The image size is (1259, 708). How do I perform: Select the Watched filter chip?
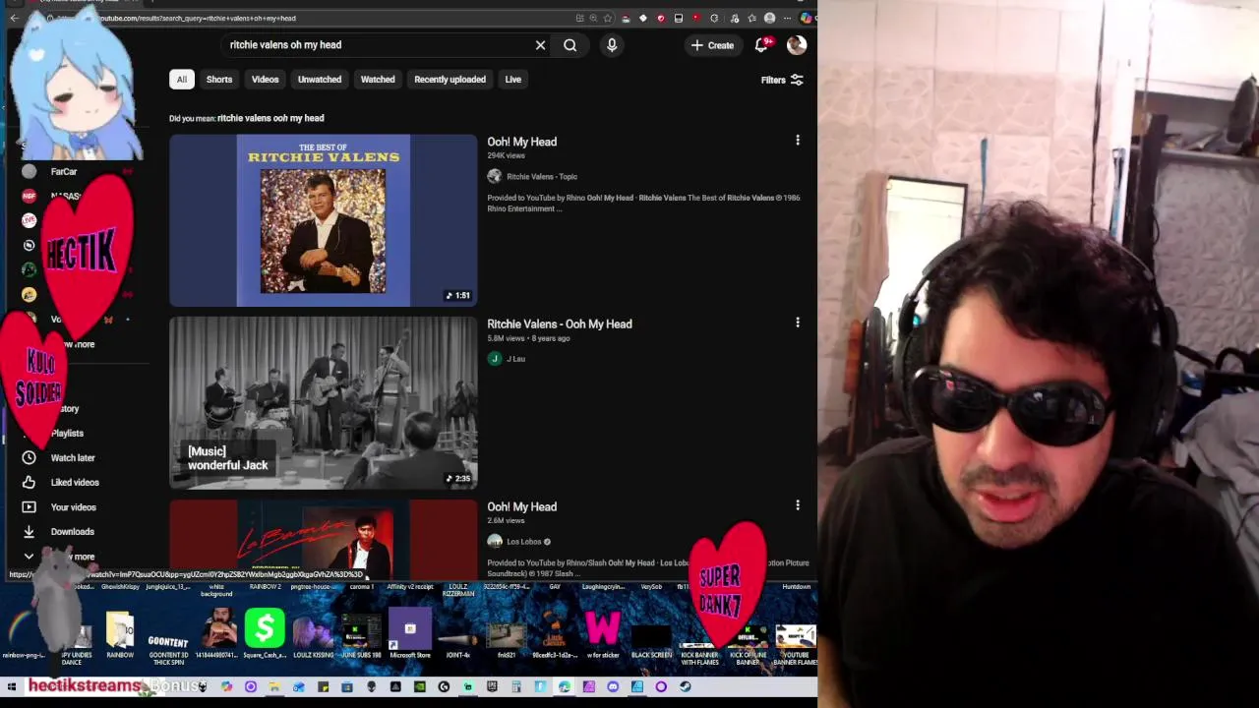click(x=378, y=80)
